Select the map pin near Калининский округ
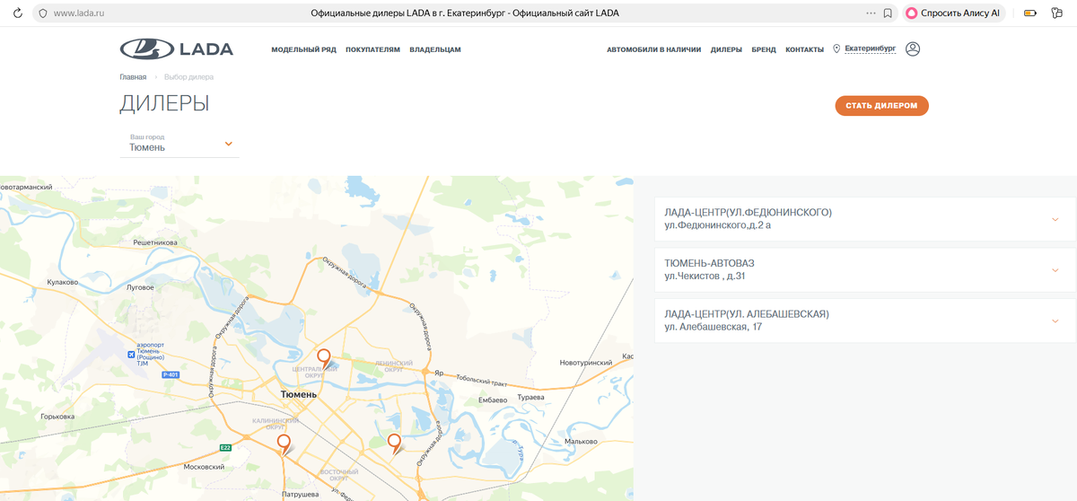Viewport: 1077px width, 501px height. [x=284, y=444]
